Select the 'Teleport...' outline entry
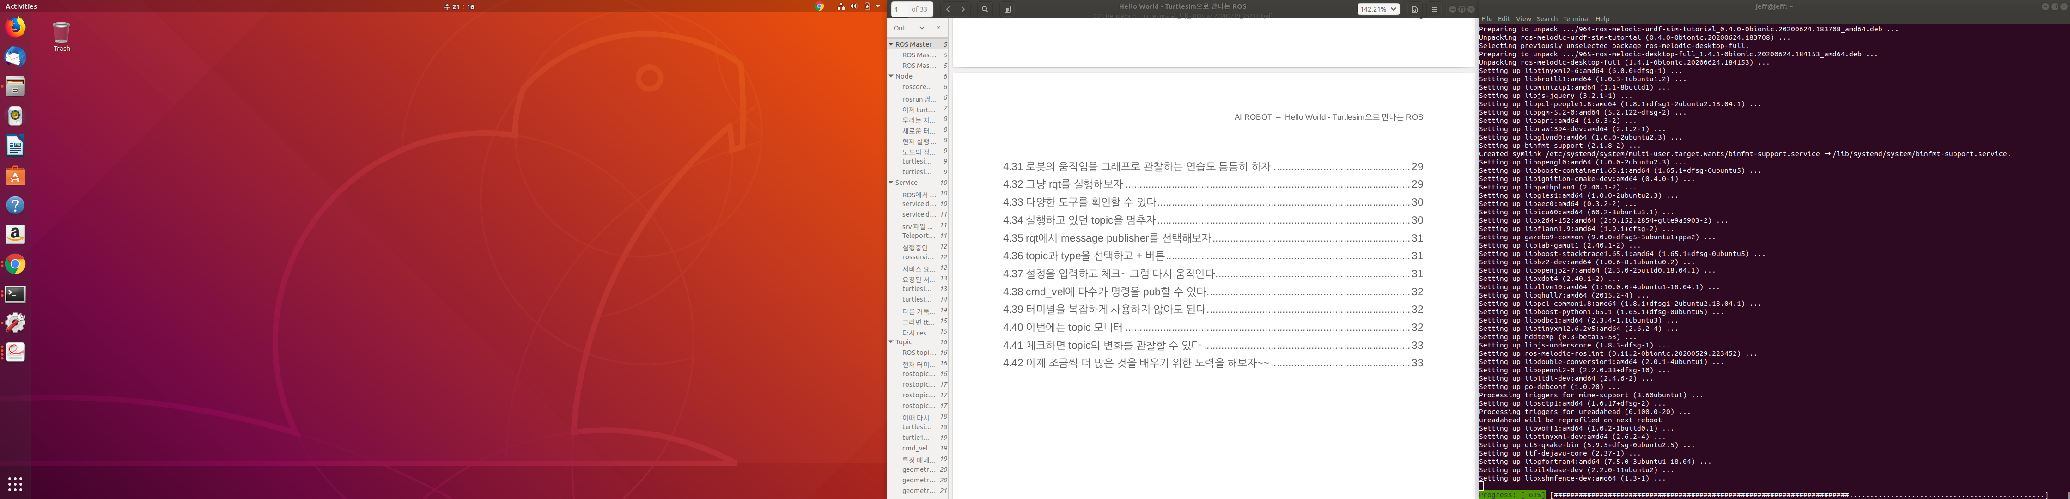Viewport: 2070px width, 499px height. click(918, 236)
